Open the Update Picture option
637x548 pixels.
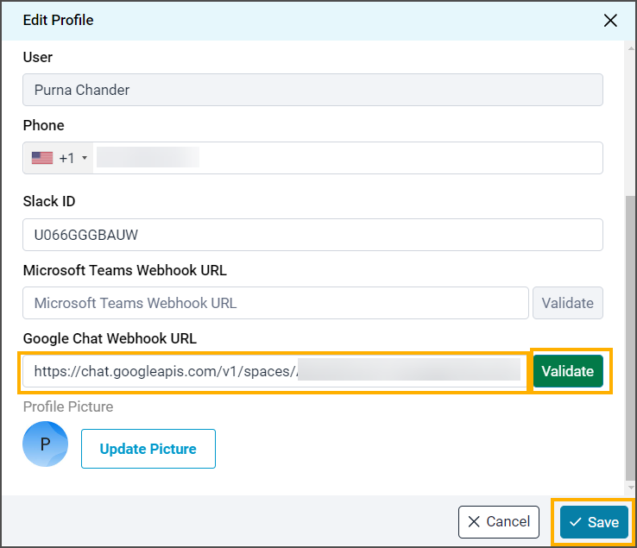click(148, 449)
